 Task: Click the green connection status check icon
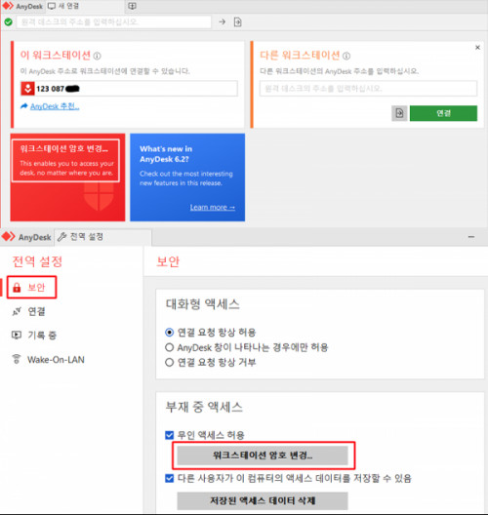(9, 22)
